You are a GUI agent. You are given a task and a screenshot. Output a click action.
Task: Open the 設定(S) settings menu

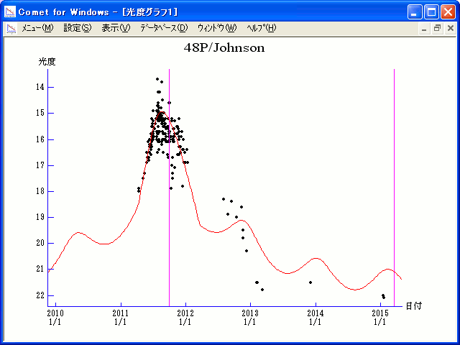[x=77, y=28]
